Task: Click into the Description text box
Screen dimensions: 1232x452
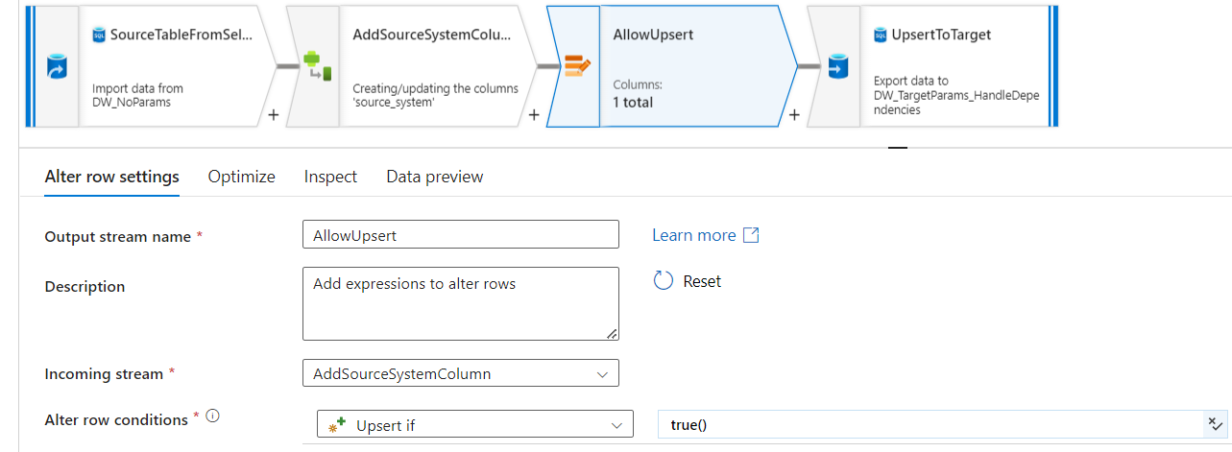Action: [461, 303]
